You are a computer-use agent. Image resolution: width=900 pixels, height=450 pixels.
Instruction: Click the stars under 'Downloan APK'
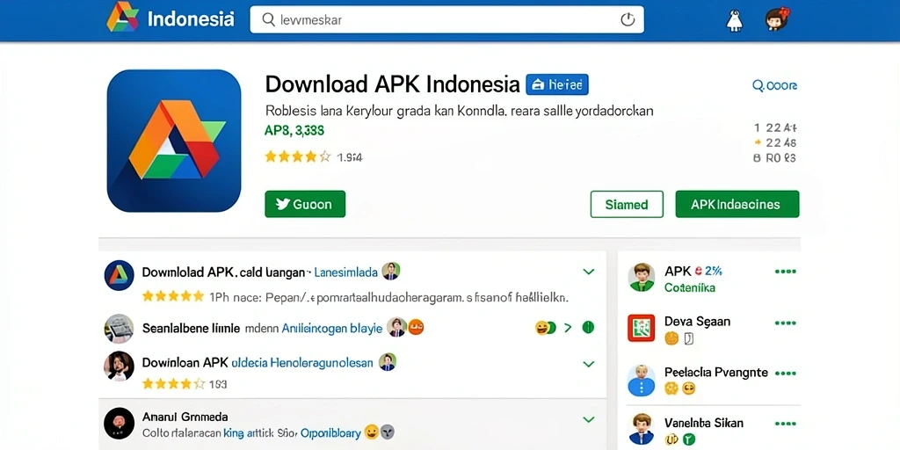pos(173,383)
